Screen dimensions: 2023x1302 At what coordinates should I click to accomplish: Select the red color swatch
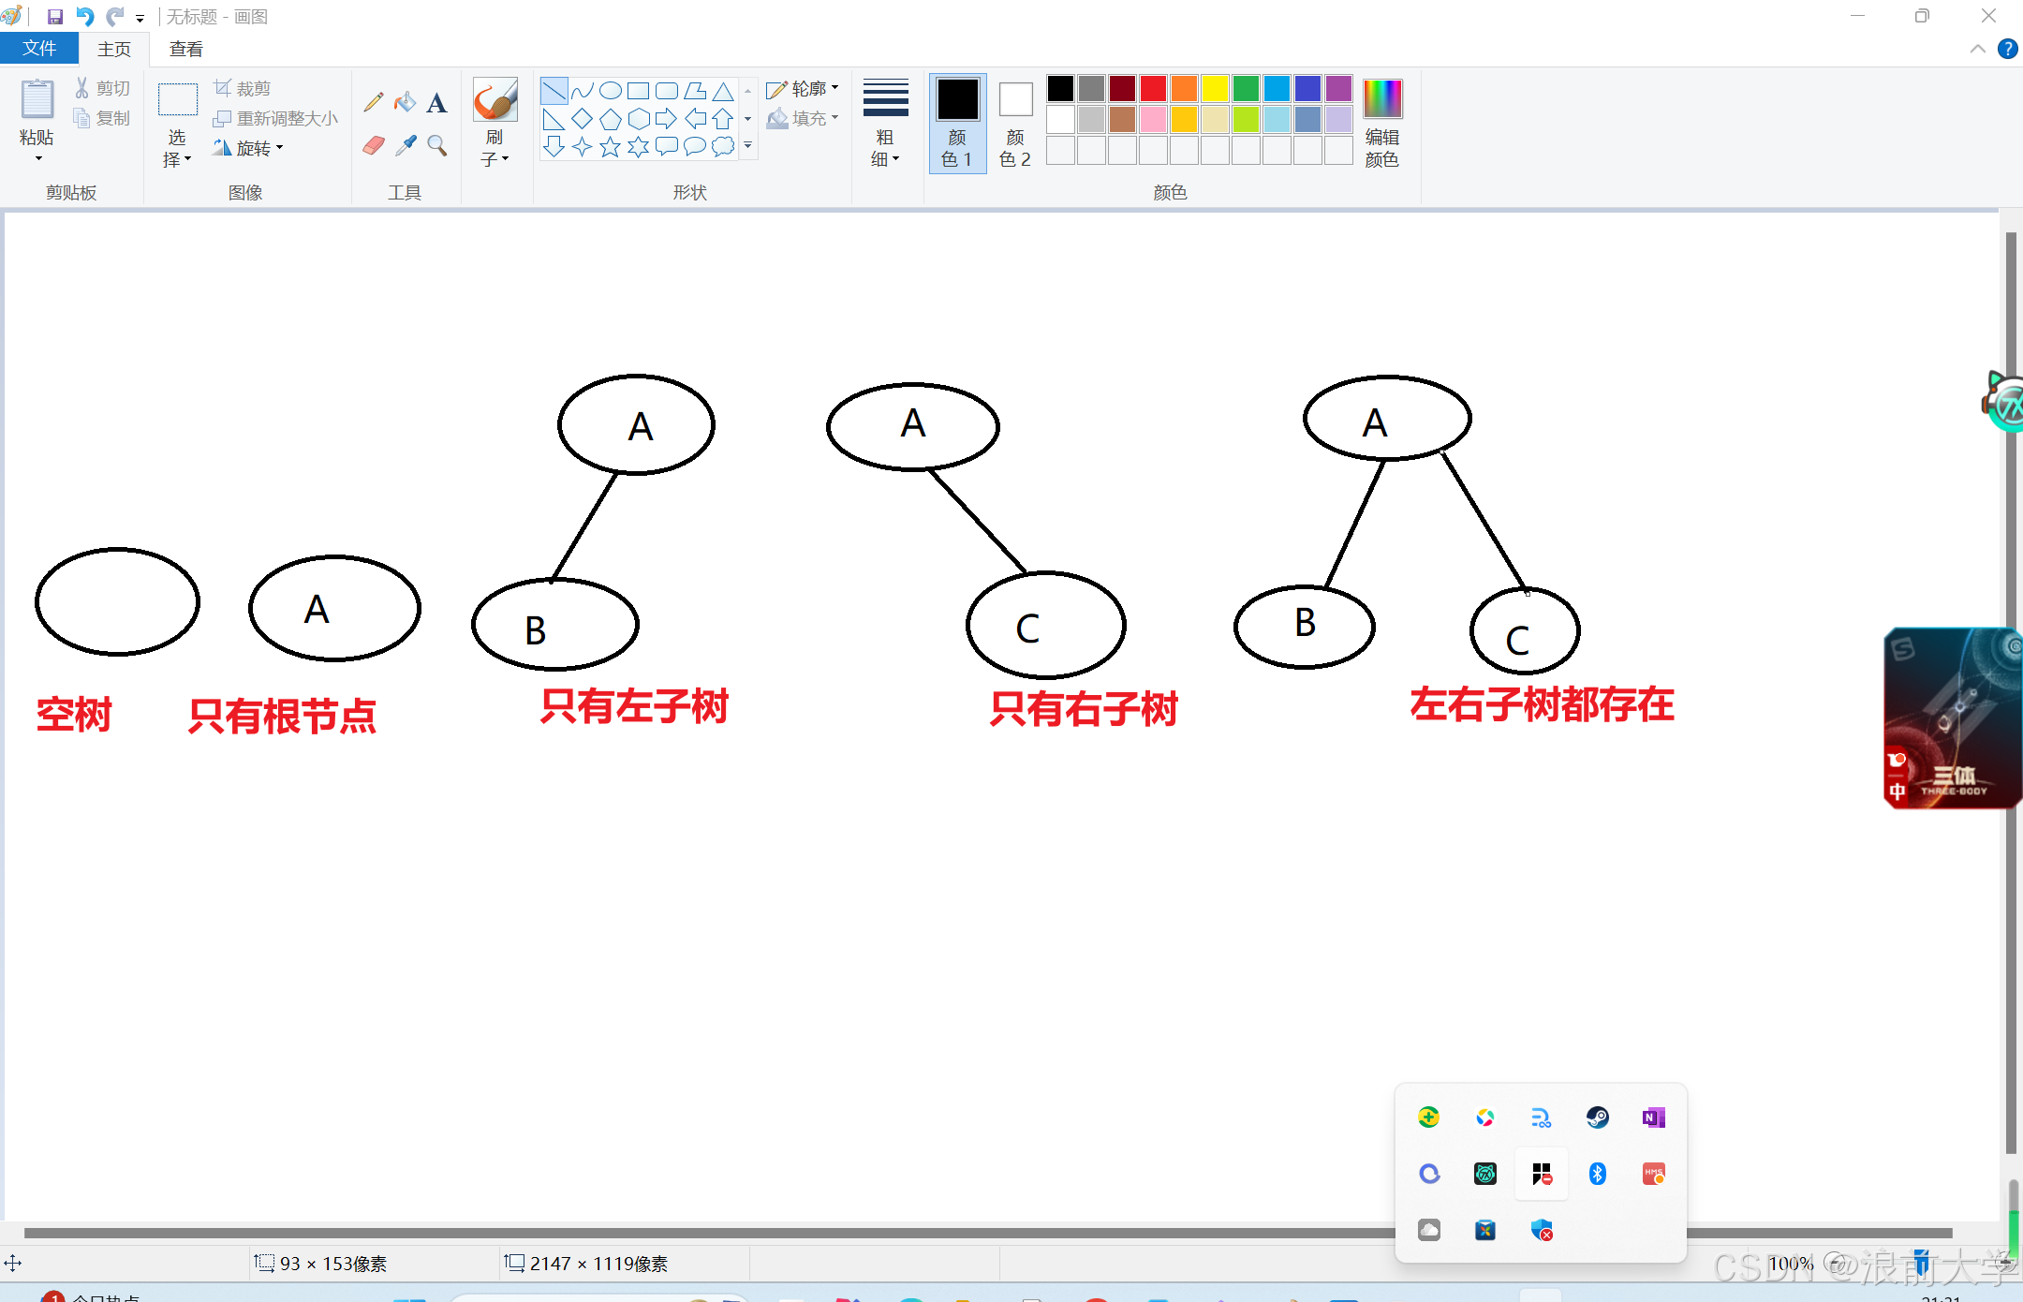tap(1152, 87)
